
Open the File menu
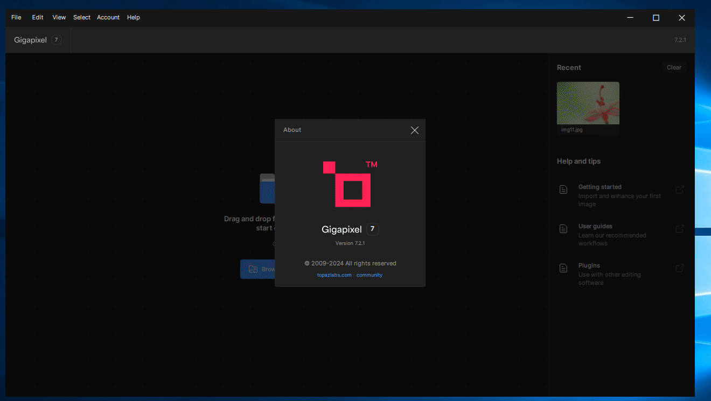[16, 17]
